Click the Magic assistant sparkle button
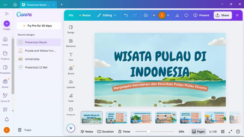This screenshot has height=137, width=244. tap(71, 128)
